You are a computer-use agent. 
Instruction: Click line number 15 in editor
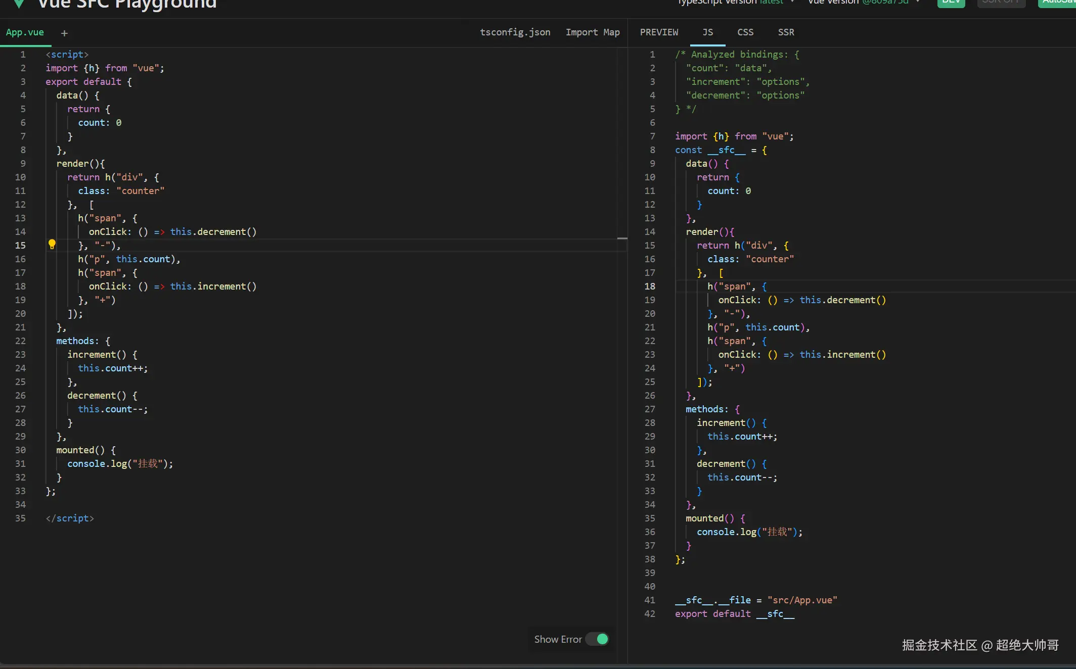(20, 246)
